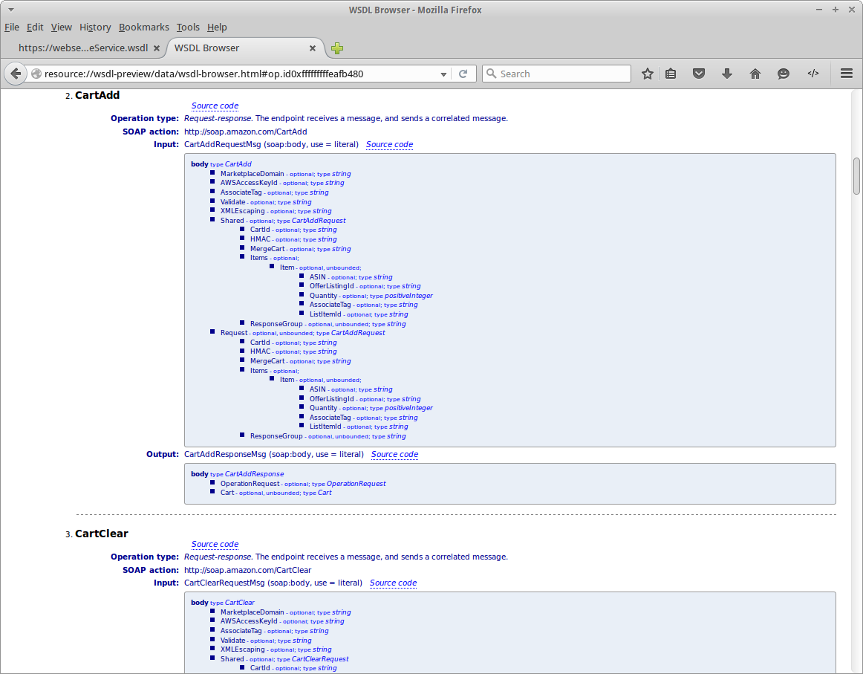This screenshot has width=863, height=674.
Task: Click the CartClear operation heading
Action: (101, 534)
